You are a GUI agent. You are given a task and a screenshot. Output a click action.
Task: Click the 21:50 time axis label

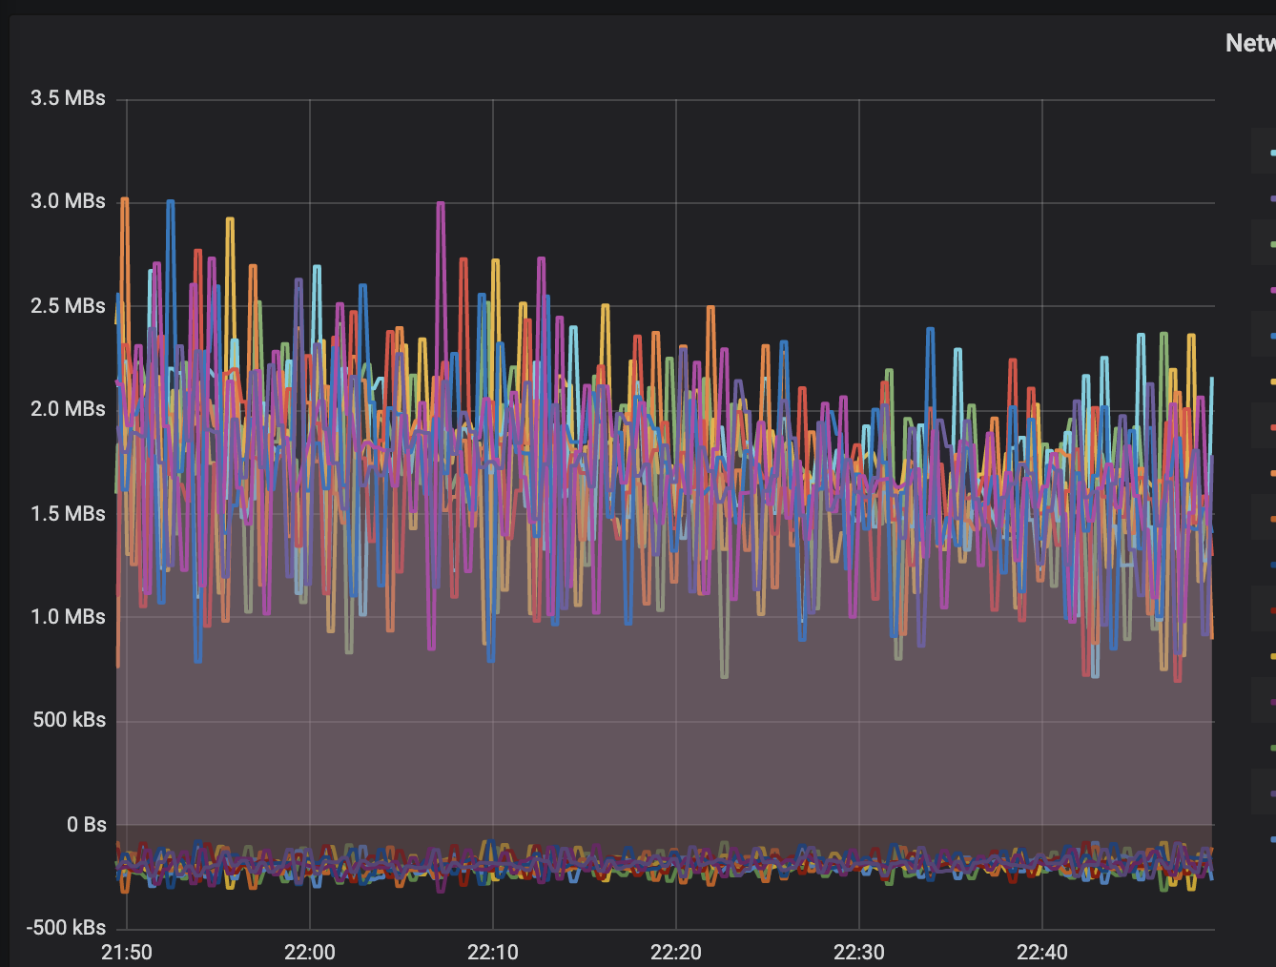[x=127, y=952]
